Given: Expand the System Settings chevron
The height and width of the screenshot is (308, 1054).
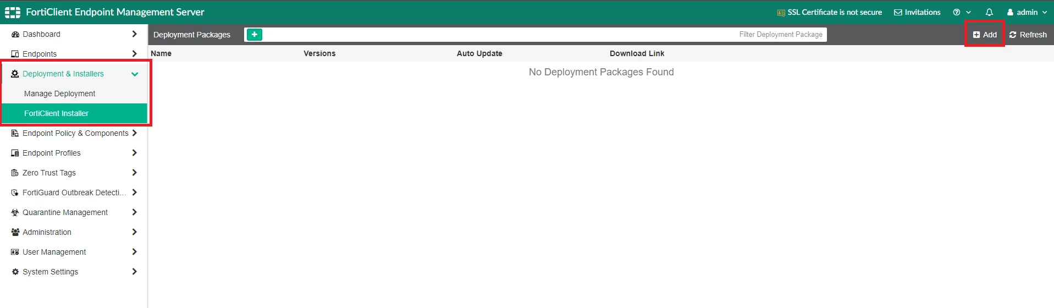Looking at the screenshot, I should [x=134, y=272].
